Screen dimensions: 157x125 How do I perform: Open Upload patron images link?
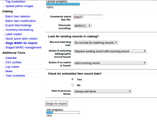tap(19, 6)
